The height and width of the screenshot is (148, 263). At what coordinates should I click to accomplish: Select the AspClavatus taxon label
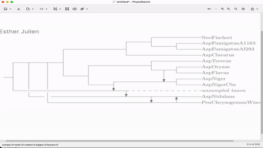[x=218, y=55]
